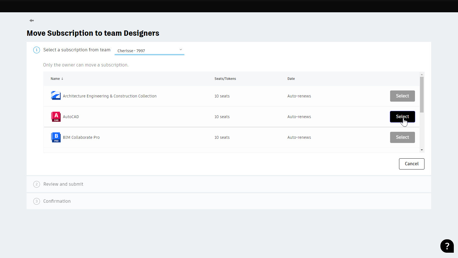Click the BIM Collaborate Pro product icon
The height and width of the screenshot is (258, 458).
(x=56, y=137)
